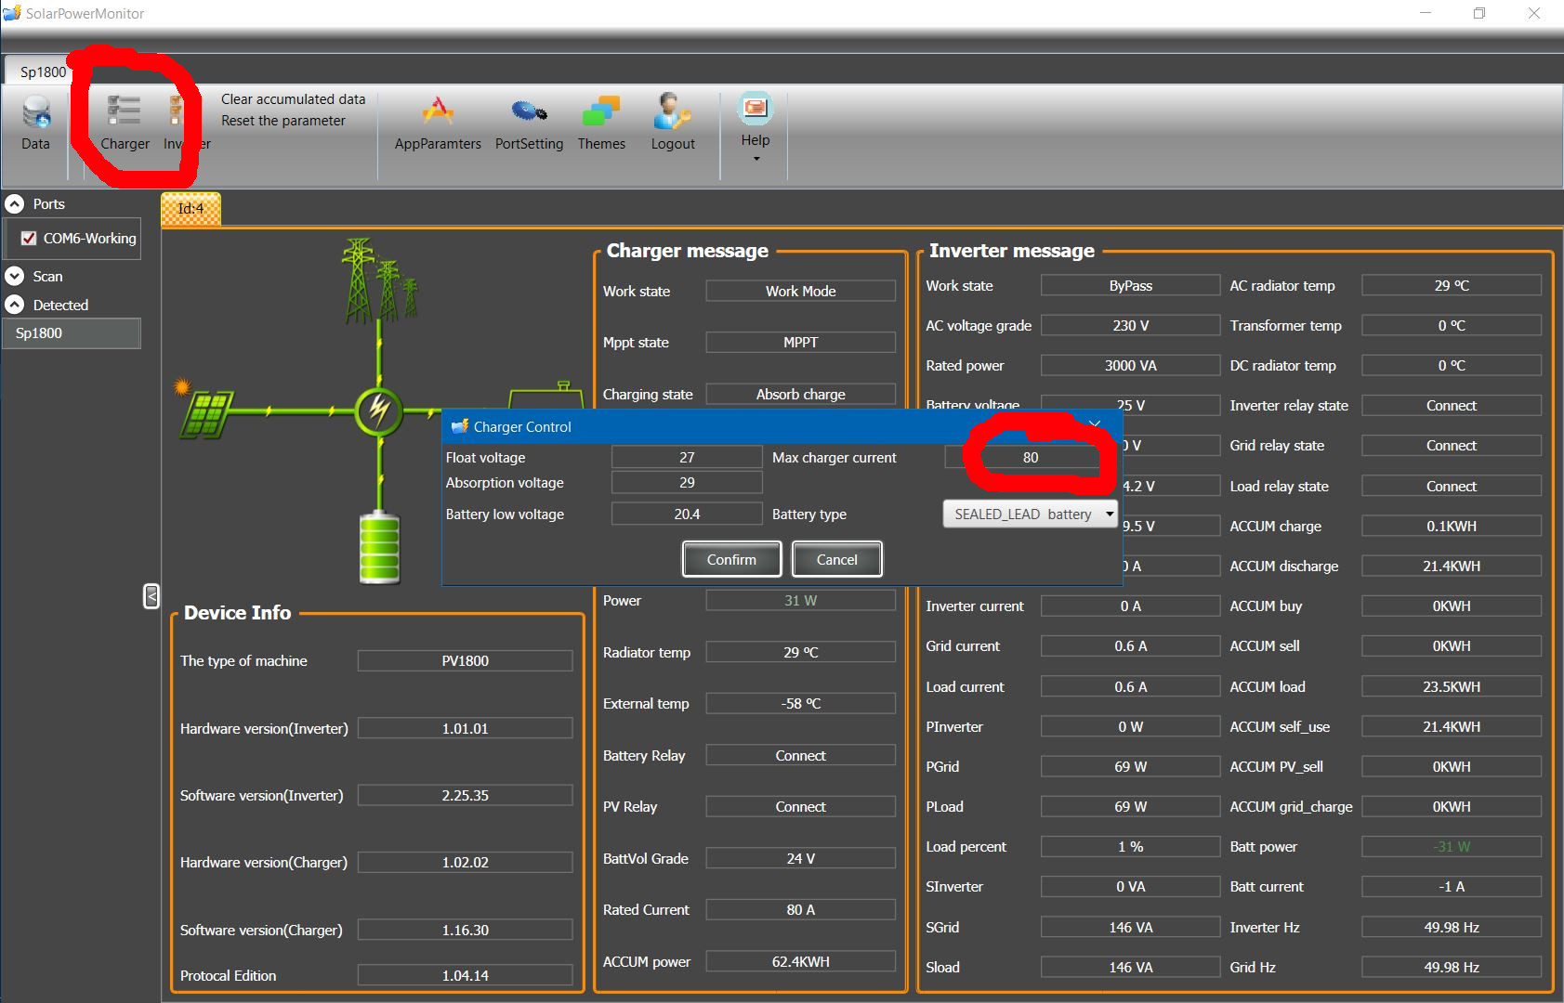Open the Themes icon
This screenshot has width=1564, height=1003.
(601, 122)
